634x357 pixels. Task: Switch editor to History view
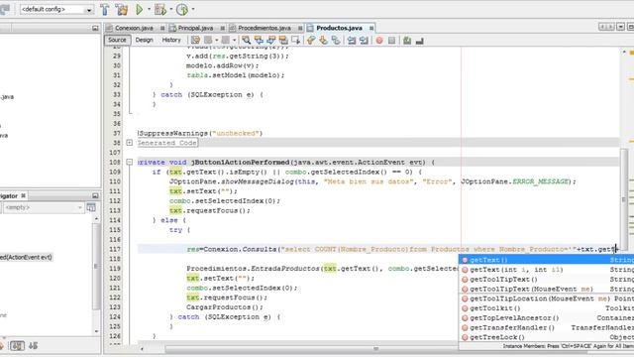tap(171, 40)
